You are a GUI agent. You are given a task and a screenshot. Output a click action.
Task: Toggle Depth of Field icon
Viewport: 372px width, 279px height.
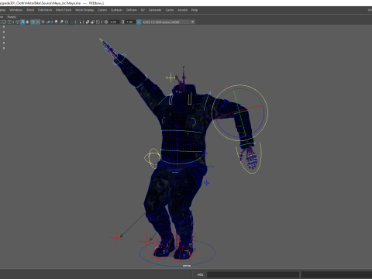[71, 22]
